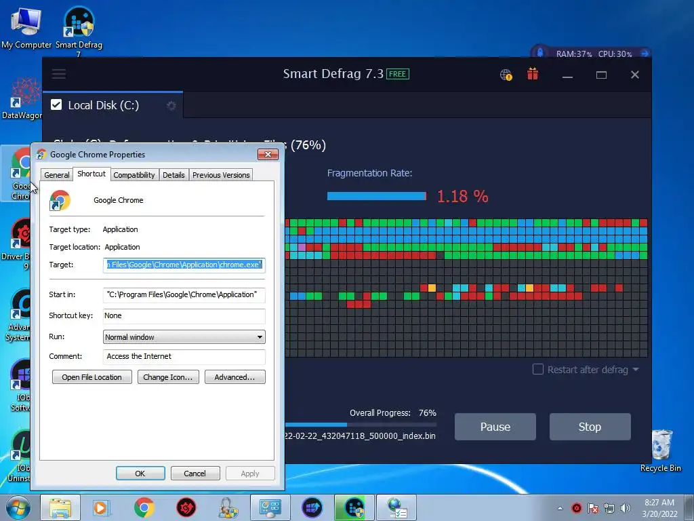Click the globe notification icon in Smart Defrag
This screenshot has height=521, width=694.
(x=506, y=75)
